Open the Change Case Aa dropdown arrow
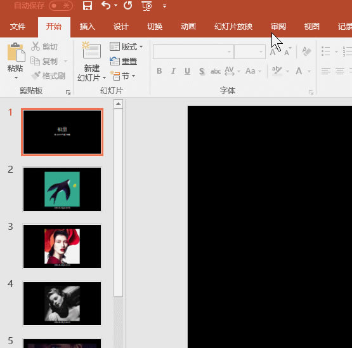Image resolution: width=352 pixels, height=348 pixels. 260,72
